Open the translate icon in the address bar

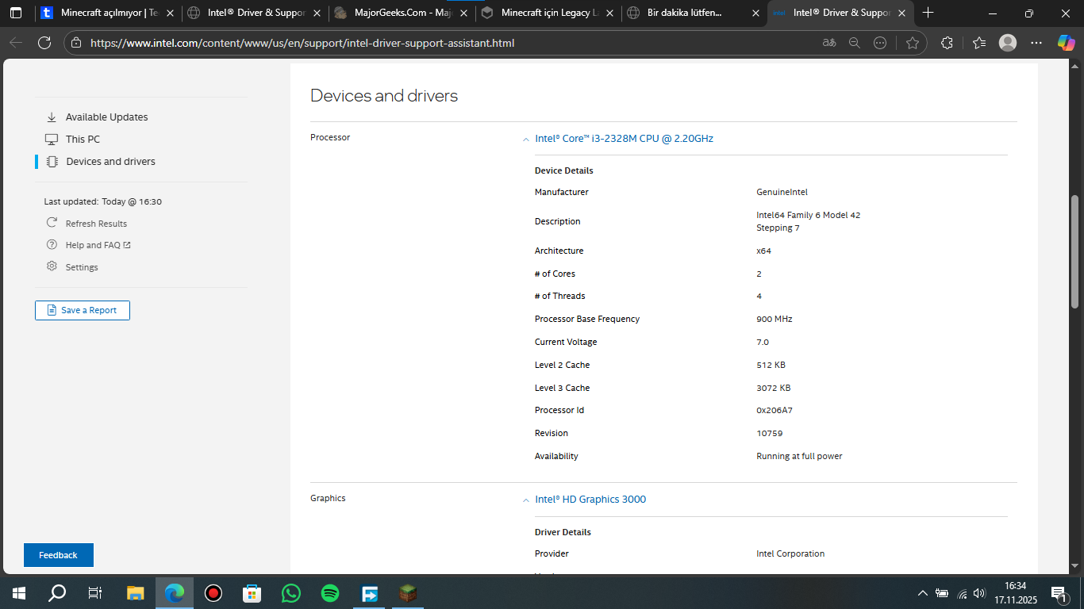(829, 43)
